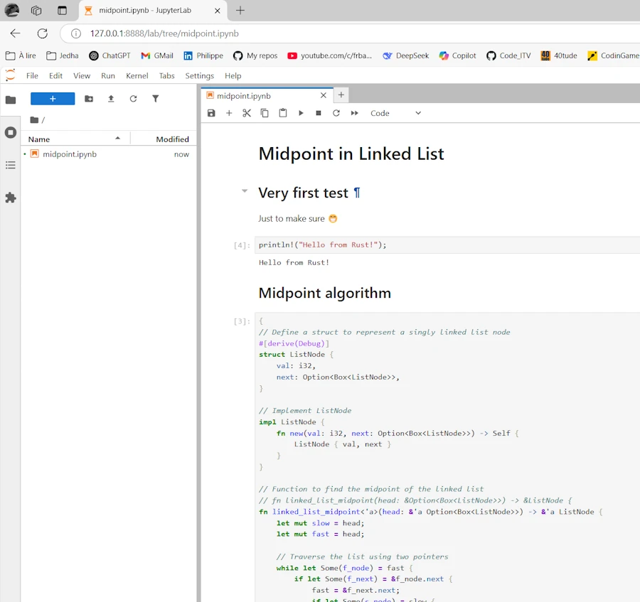Toggle the file filter funnel icon
Screen dimensions: 640x602
156,99
